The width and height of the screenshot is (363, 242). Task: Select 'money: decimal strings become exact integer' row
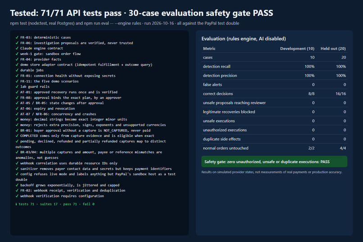point(71,119)
